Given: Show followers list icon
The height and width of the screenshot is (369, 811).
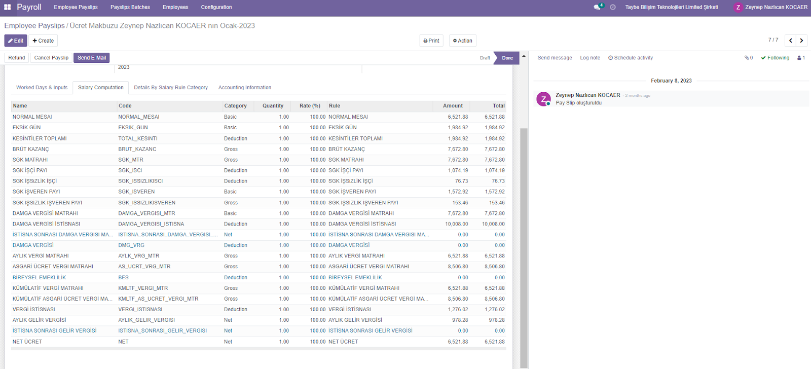Looking at the screenshot, I should [801, 58].
